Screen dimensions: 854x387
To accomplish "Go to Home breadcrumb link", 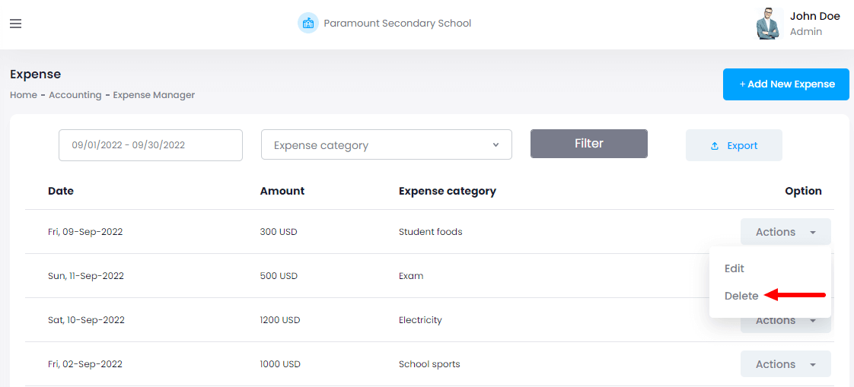I will click(x=24, y=95).
